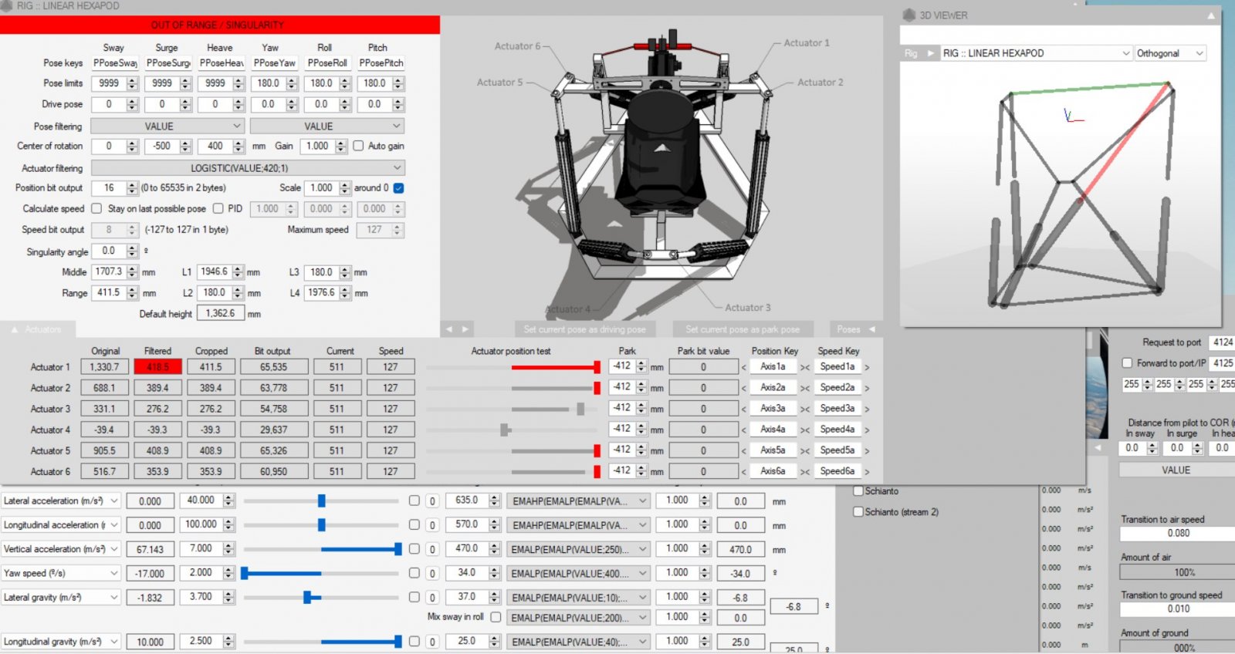The height and width of the screenshot is (654, 1235).
Task: Click 'Set current pose as park pose'
Action: [x=742, y=329]
